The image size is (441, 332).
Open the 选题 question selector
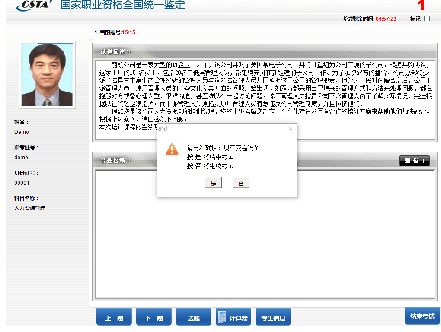point(194,318)
